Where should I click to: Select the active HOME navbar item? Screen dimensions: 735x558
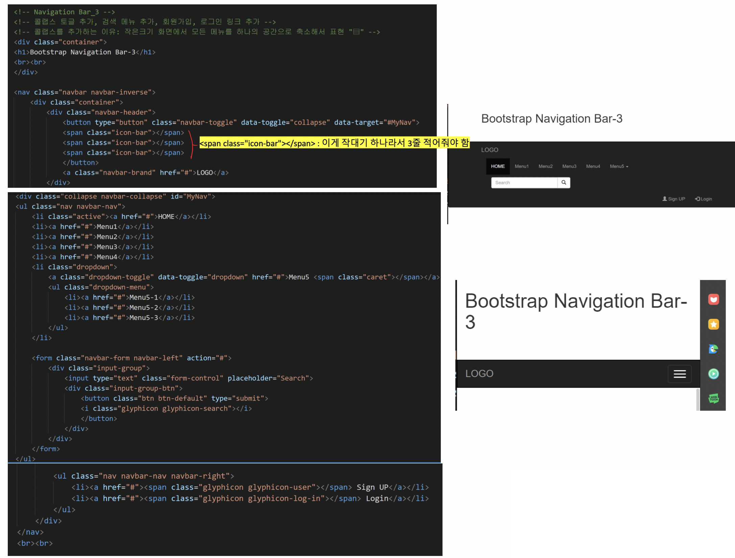pos(498,167)
